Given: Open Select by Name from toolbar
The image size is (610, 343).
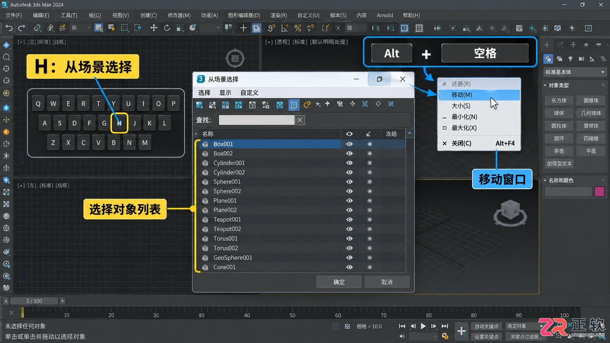Looking at the screenshot, I should tap(111, 28).
